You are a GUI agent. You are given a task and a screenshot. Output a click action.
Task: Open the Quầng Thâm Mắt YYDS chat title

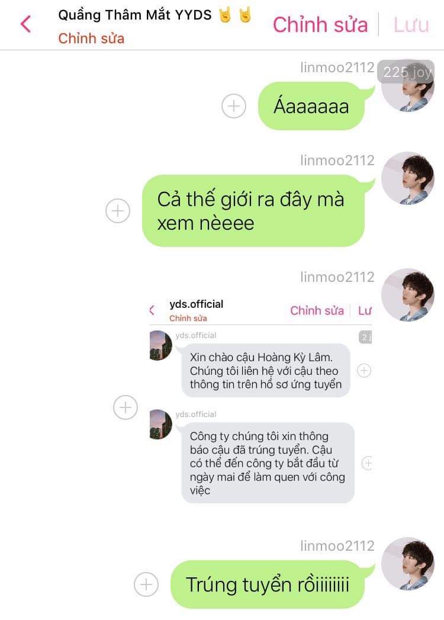click(135, 15)
